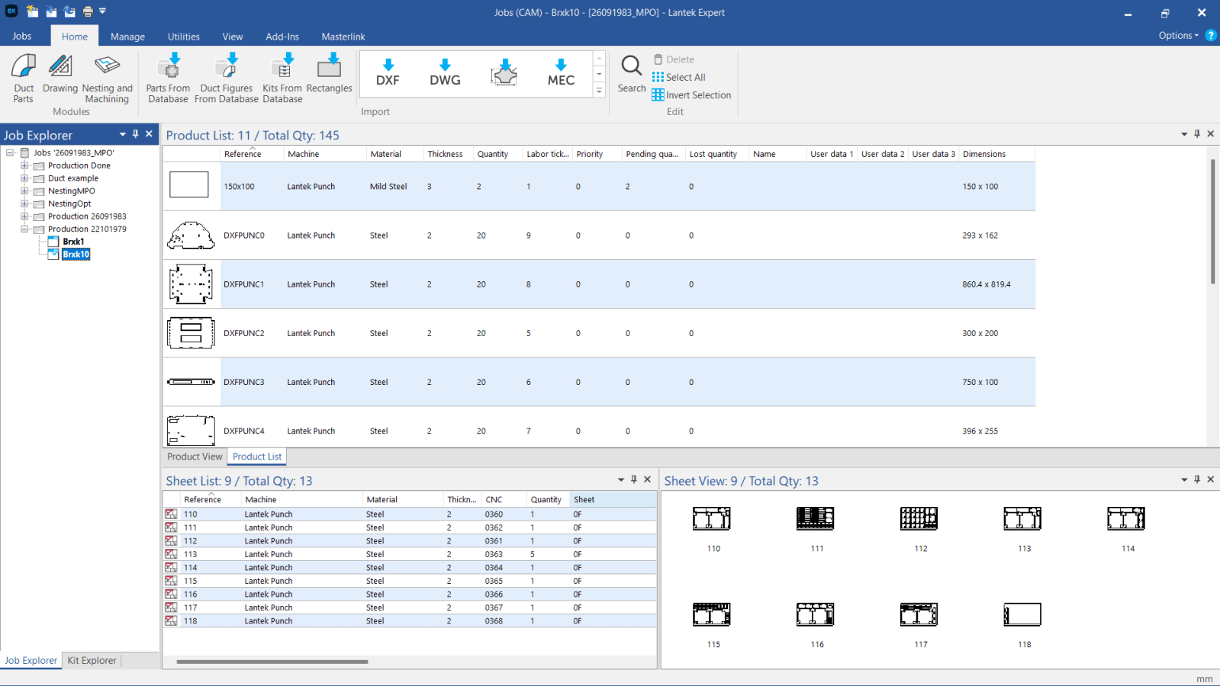Toggle pin on Sheet View panel
The width and height of the screenshot is (1220, 686).
click(x=1197, y=479)
